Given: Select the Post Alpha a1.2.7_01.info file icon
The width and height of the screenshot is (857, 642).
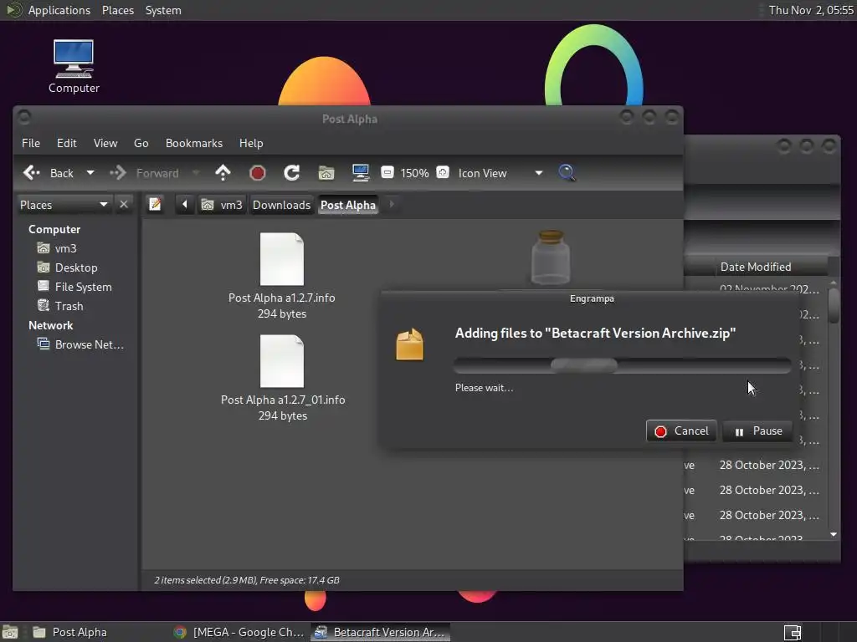Looking at the screenshot, I should [x=282, y=361].
